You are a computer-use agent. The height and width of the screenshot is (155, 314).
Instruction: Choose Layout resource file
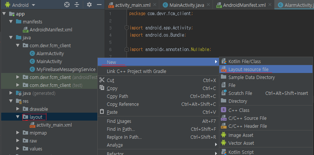click(x=266, y=69)
